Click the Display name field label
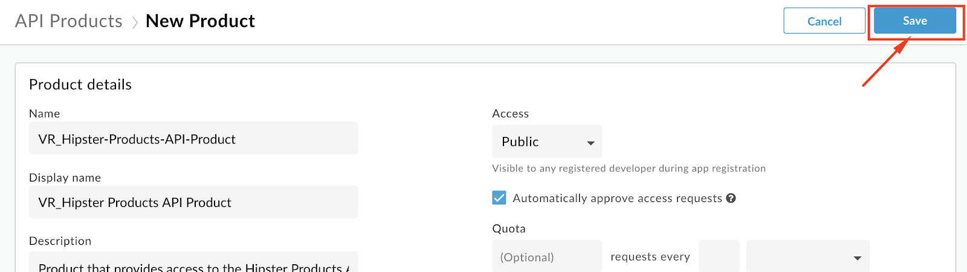 coord(65,178)
